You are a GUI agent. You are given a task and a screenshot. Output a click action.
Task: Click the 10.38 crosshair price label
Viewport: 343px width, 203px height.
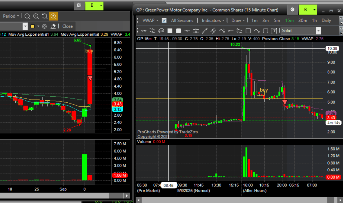click(x=332, y=48)
